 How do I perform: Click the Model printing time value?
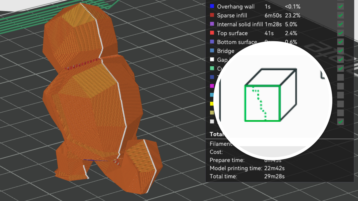click(274, 168)
